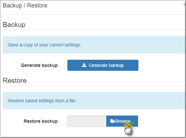Click the slash separator in the dialog title
The image size is (186, 138).
[x=25, y=6]
